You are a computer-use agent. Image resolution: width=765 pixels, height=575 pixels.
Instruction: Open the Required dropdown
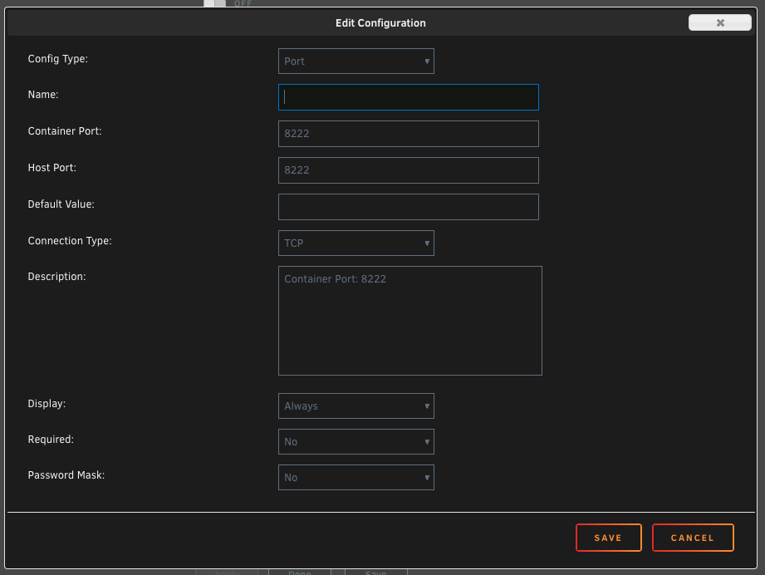pos(356,442)
